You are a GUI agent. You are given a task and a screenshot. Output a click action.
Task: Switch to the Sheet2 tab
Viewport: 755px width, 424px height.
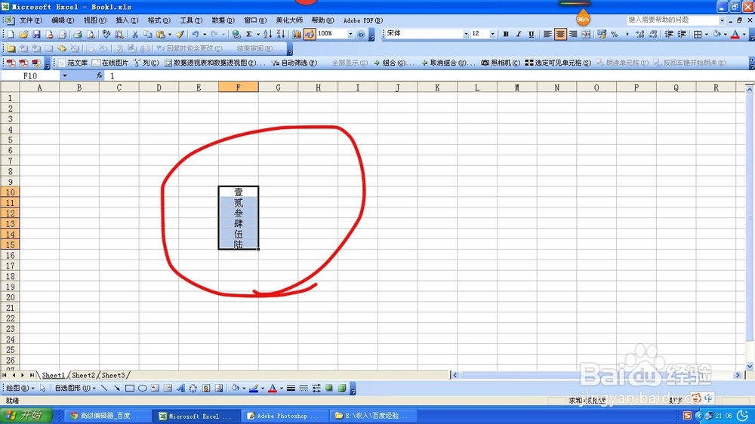click(x=83, y=376)
